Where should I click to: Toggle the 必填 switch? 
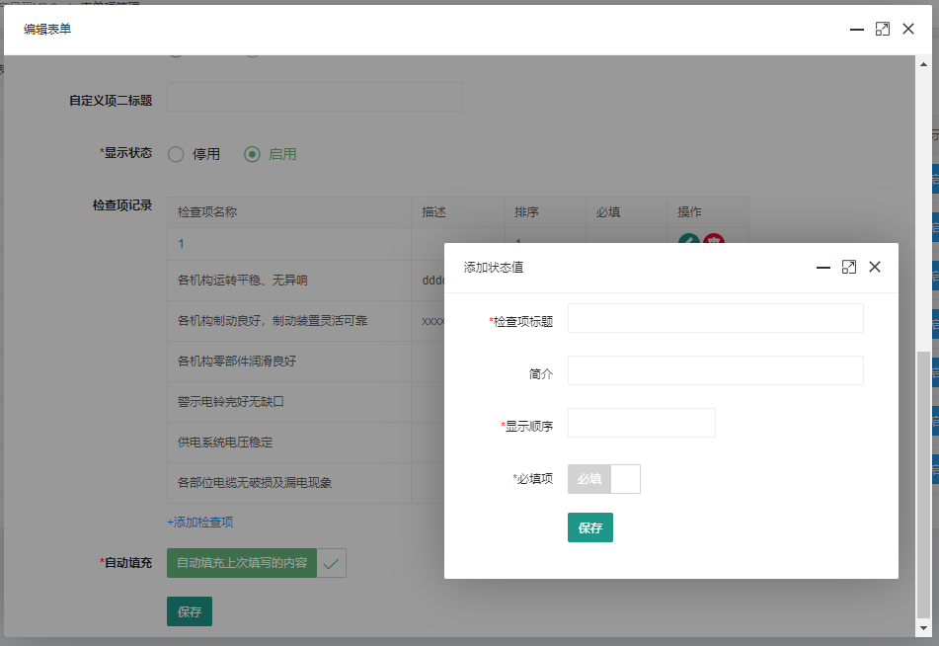point(603,479)
